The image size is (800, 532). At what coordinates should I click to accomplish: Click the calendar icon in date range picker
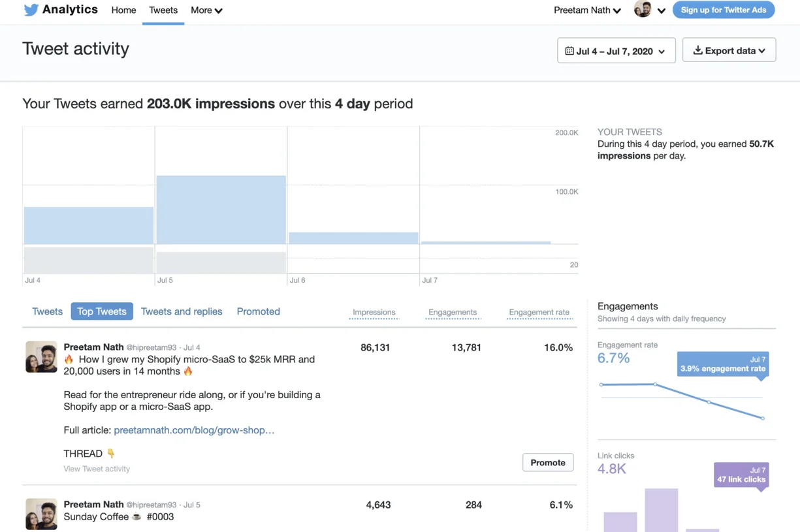click(569, 51)
